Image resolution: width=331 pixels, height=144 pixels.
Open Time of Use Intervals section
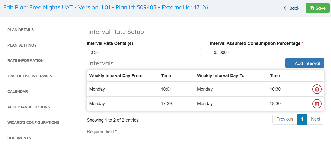(30, 76)
